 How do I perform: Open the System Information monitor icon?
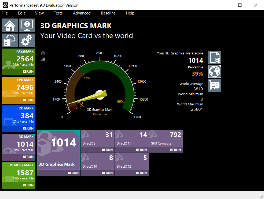point(27,25)
